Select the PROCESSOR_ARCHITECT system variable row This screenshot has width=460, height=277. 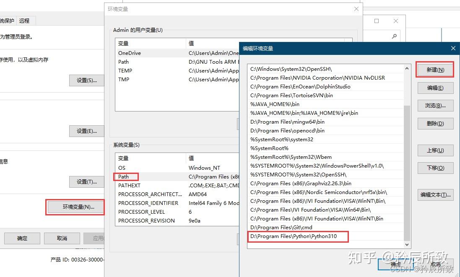(x=150, y=194)
